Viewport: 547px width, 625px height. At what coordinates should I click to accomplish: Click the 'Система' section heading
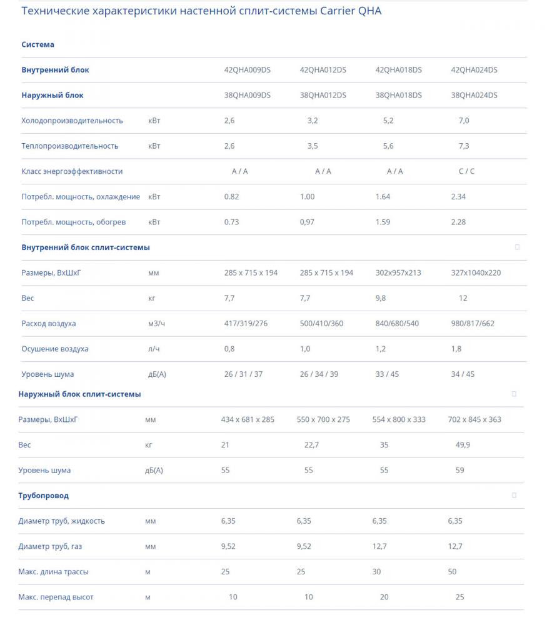click(x=38, y=44)
